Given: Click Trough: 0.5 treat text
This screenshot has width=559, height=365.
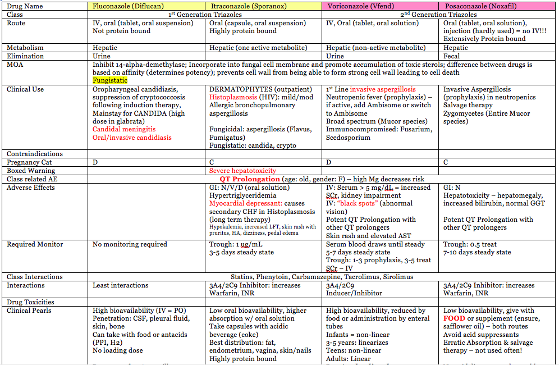Looking at the screenshot, I should point(470,244).
